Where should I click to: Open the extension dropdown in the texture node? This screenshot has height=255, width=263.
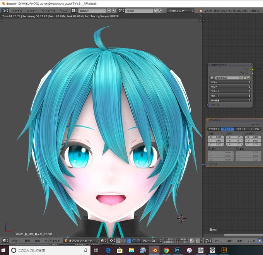coord(230,96)
